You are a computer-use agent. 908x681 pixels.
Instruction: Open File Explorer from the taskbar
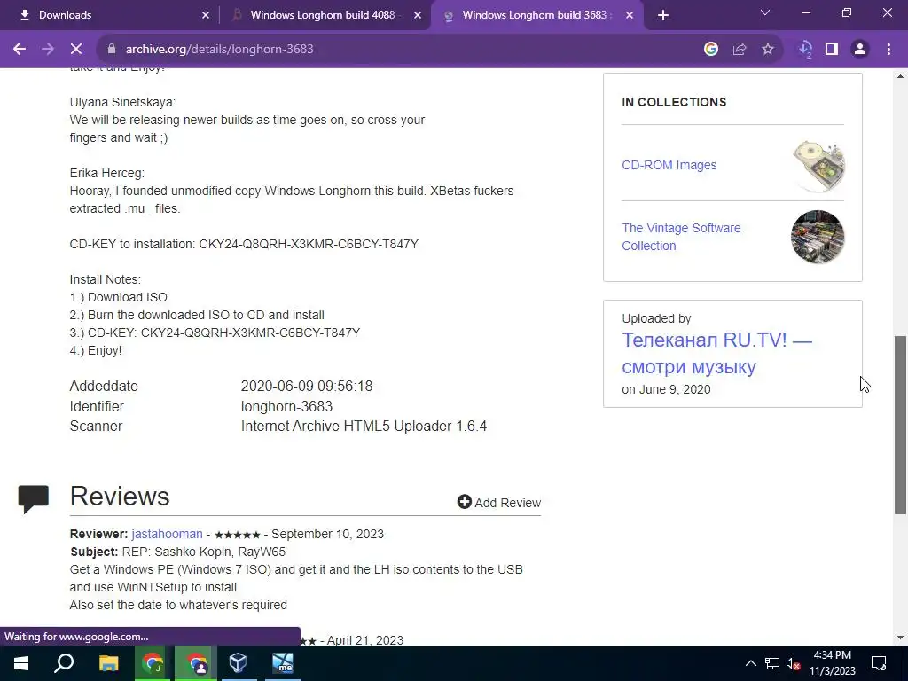pyautogui.click(x=108, y=663)
